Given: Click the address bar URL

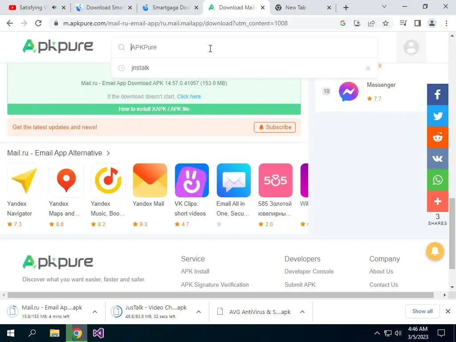Looking at the screenshot, I should click(x=175, y=23).
